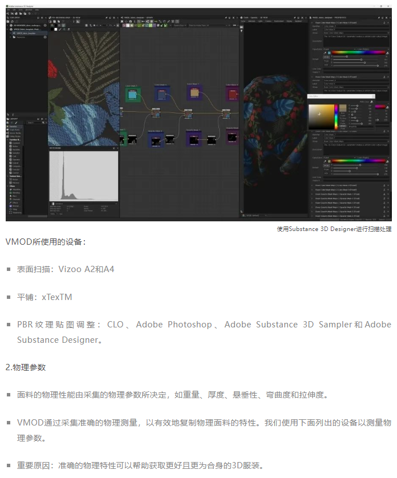
Task: Expand first package in Explorer tree
Action: (7, 26)
